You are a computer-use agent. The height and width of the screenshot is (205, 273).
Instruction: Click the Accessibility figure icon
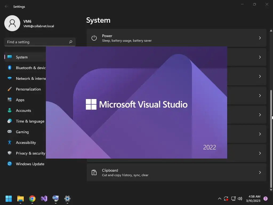coord(10,142)
